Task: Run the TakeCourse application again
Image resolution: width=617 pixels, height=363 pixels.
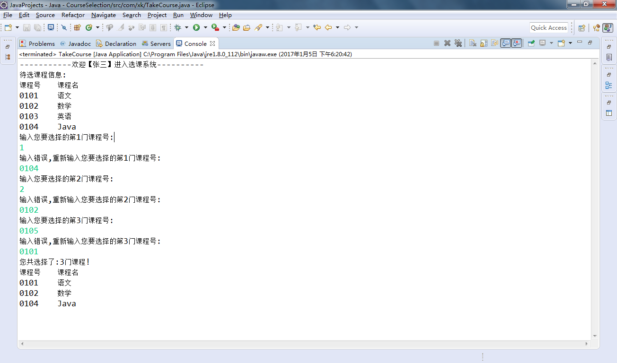Action: 196,27
